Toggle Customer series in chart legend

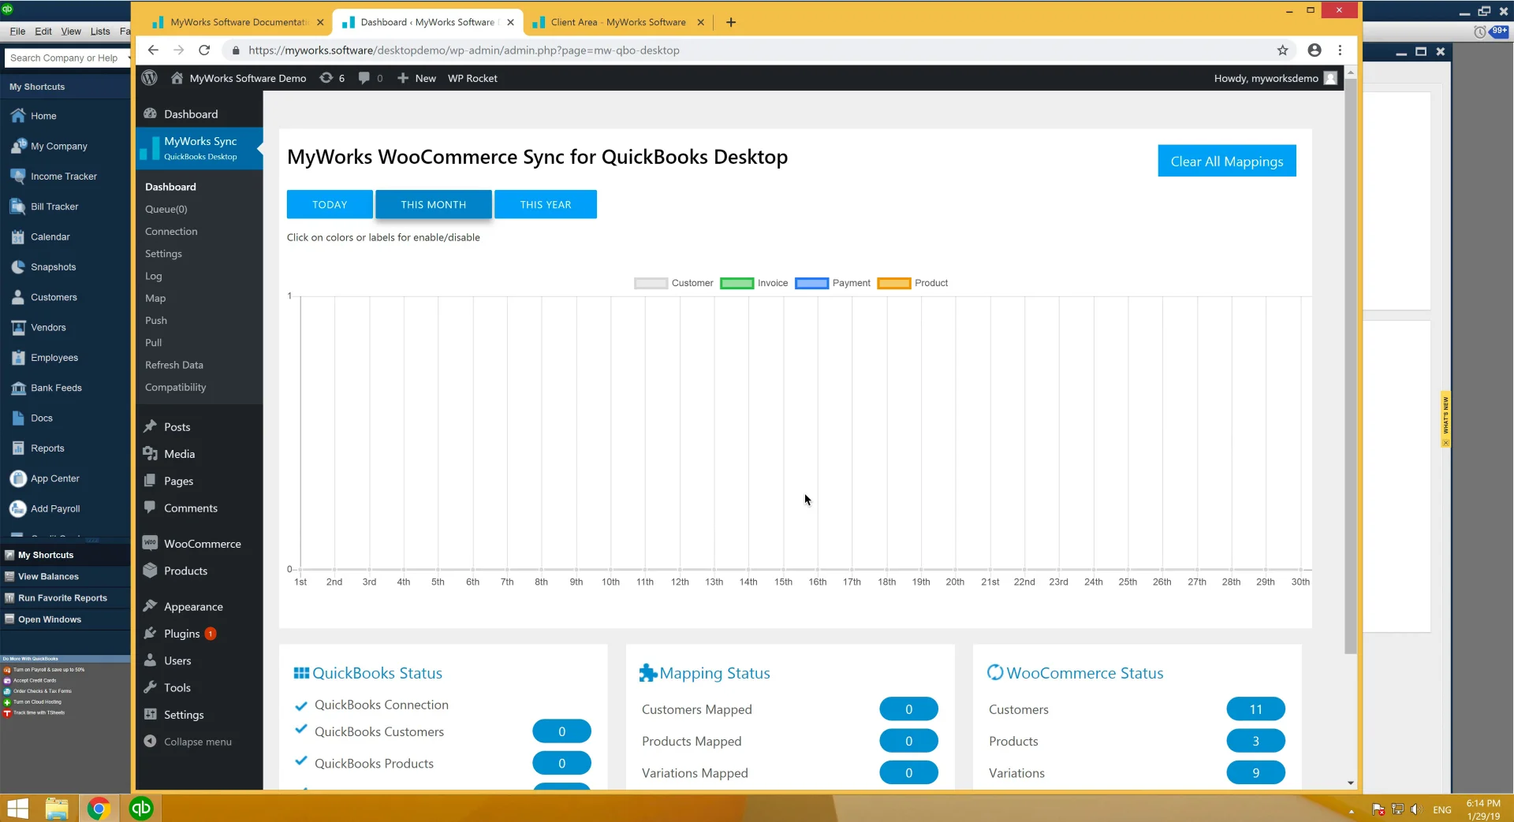click(673, 283)
